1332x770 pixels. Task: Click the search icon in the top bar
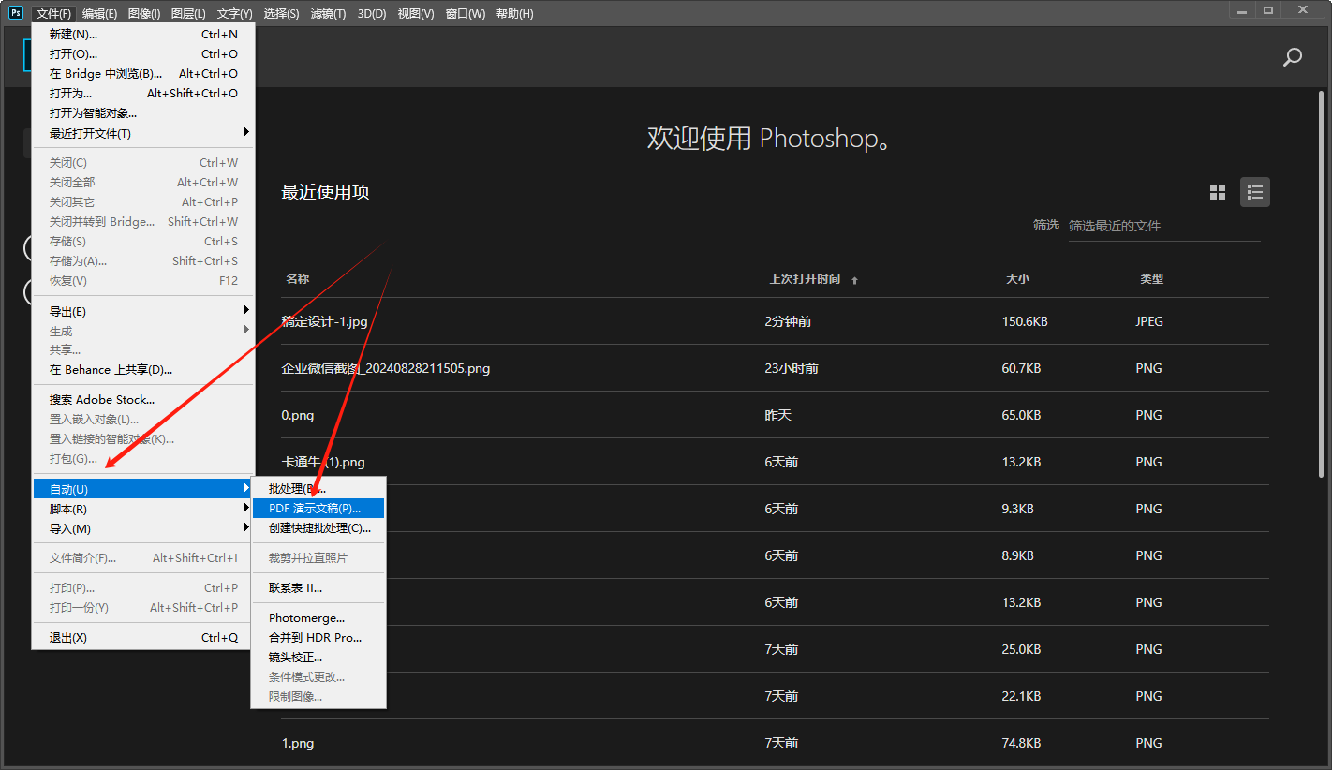[x=1293, y=57]
